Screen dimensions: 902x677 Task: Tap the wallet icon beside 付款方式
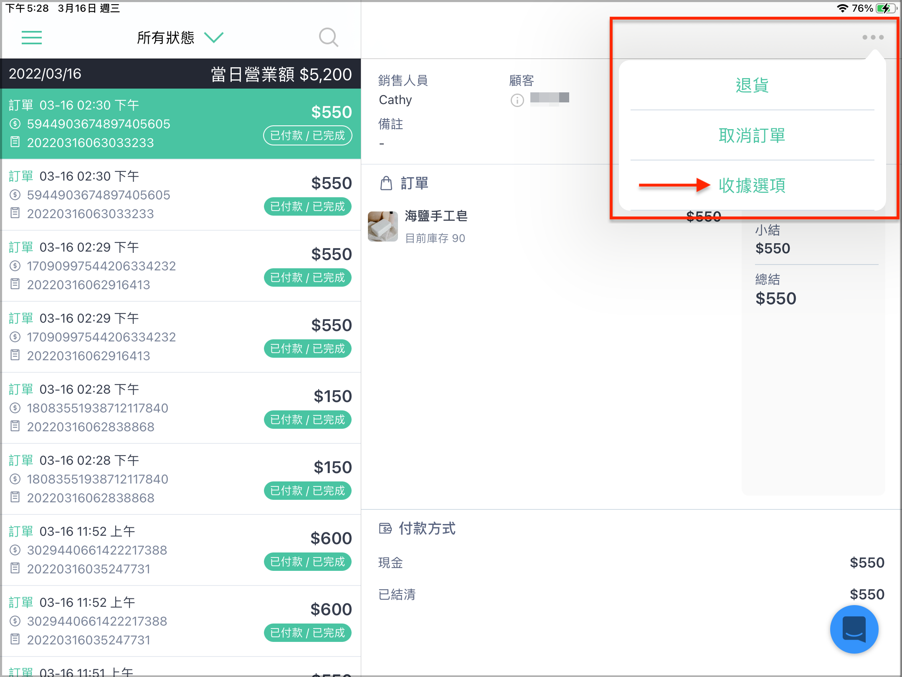(x=385, y=529)
